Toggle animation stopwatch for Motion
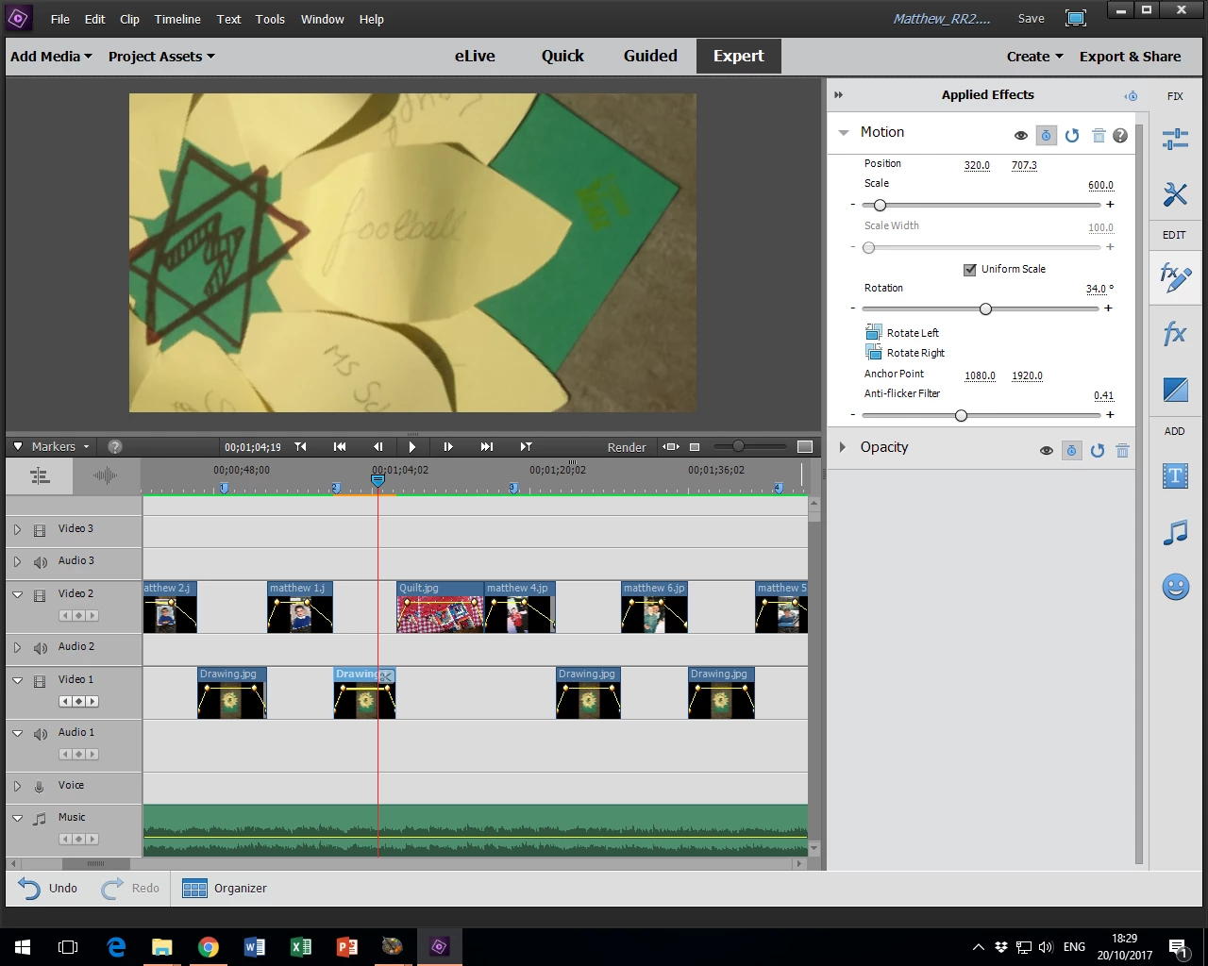This screenshot has width=1208, height=966. click(x=1046, y=135)
